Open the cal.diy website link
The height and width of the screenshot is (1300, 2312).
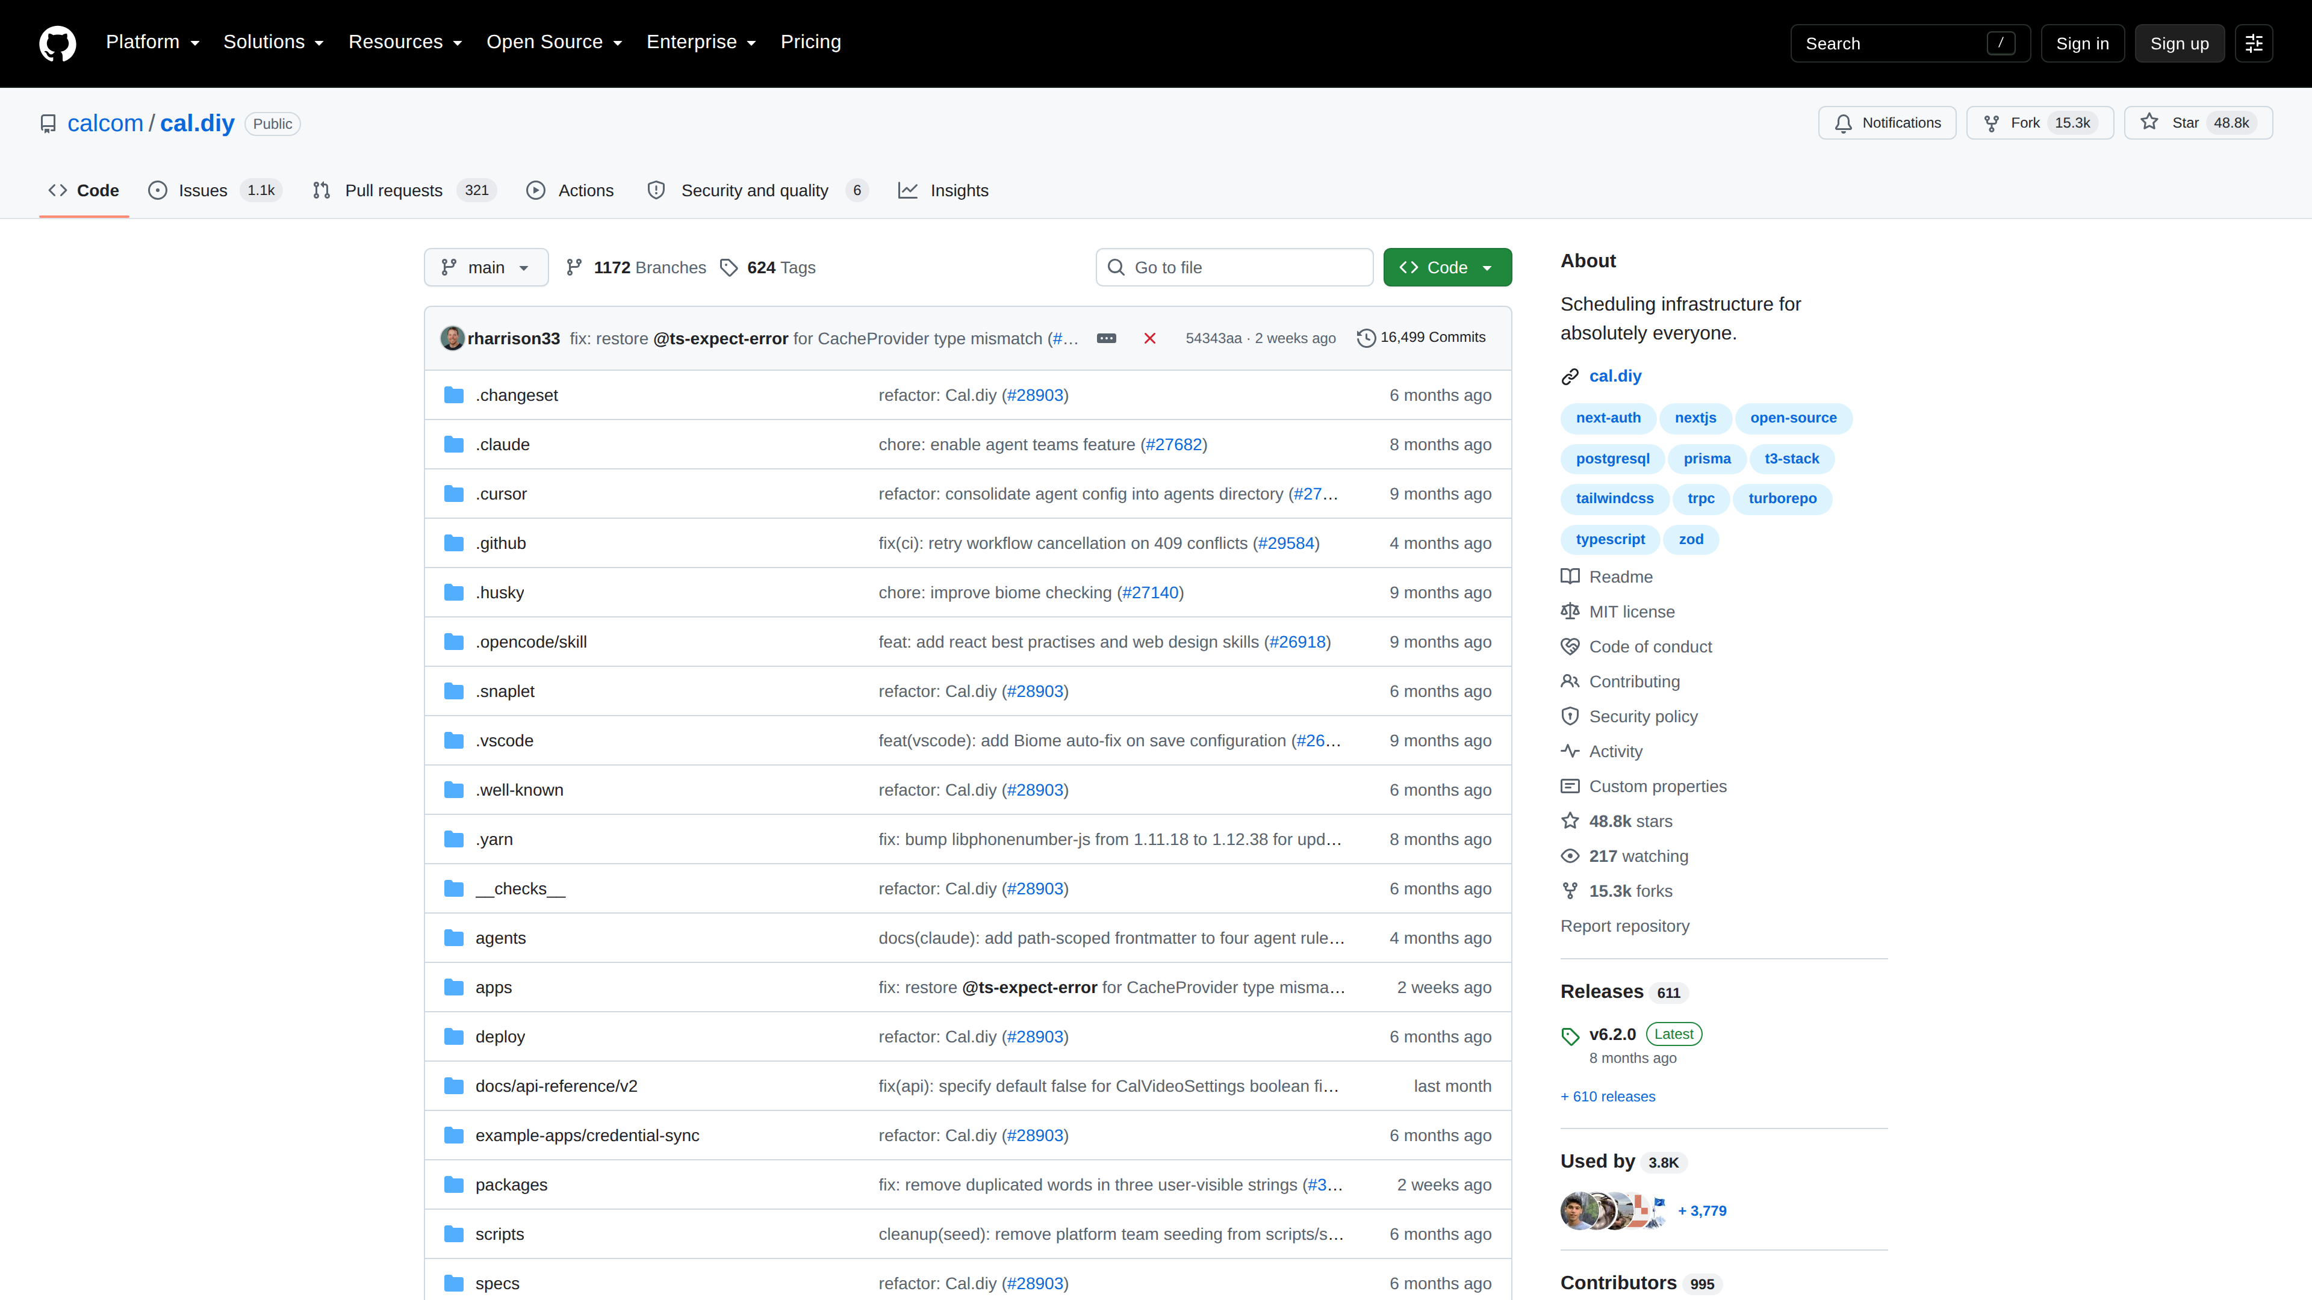tap(1615, 376)
